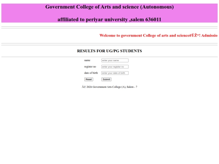Click the 'Government College of Arts and science (Autonomous)' title

pos(109,7)
